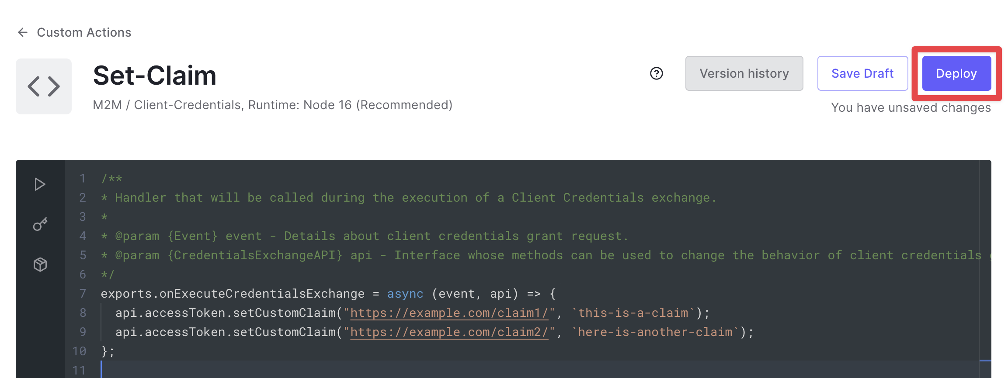Deploy the Set-Claim action
Screen dimensions: 1008x378
956,73
